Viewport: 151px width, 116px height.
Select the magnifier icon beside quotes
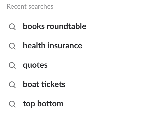point(12,65)
